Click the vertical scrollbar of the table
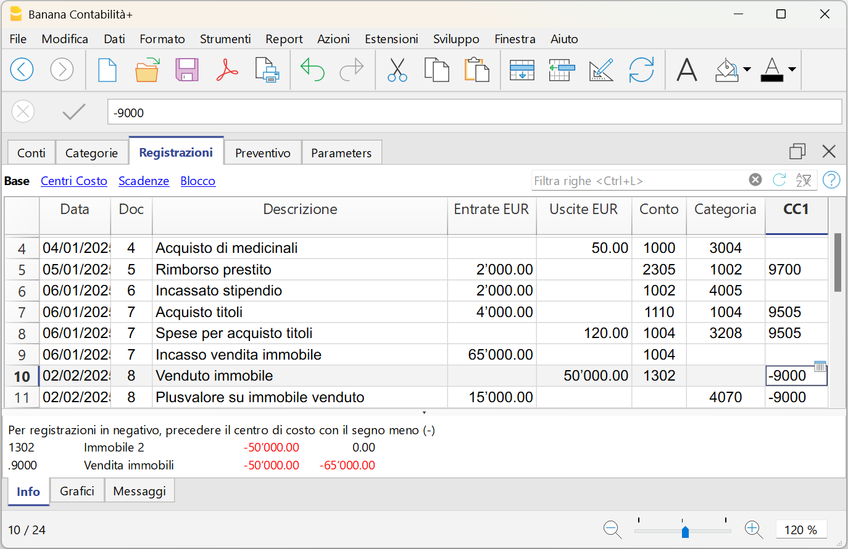 point(838,262)
